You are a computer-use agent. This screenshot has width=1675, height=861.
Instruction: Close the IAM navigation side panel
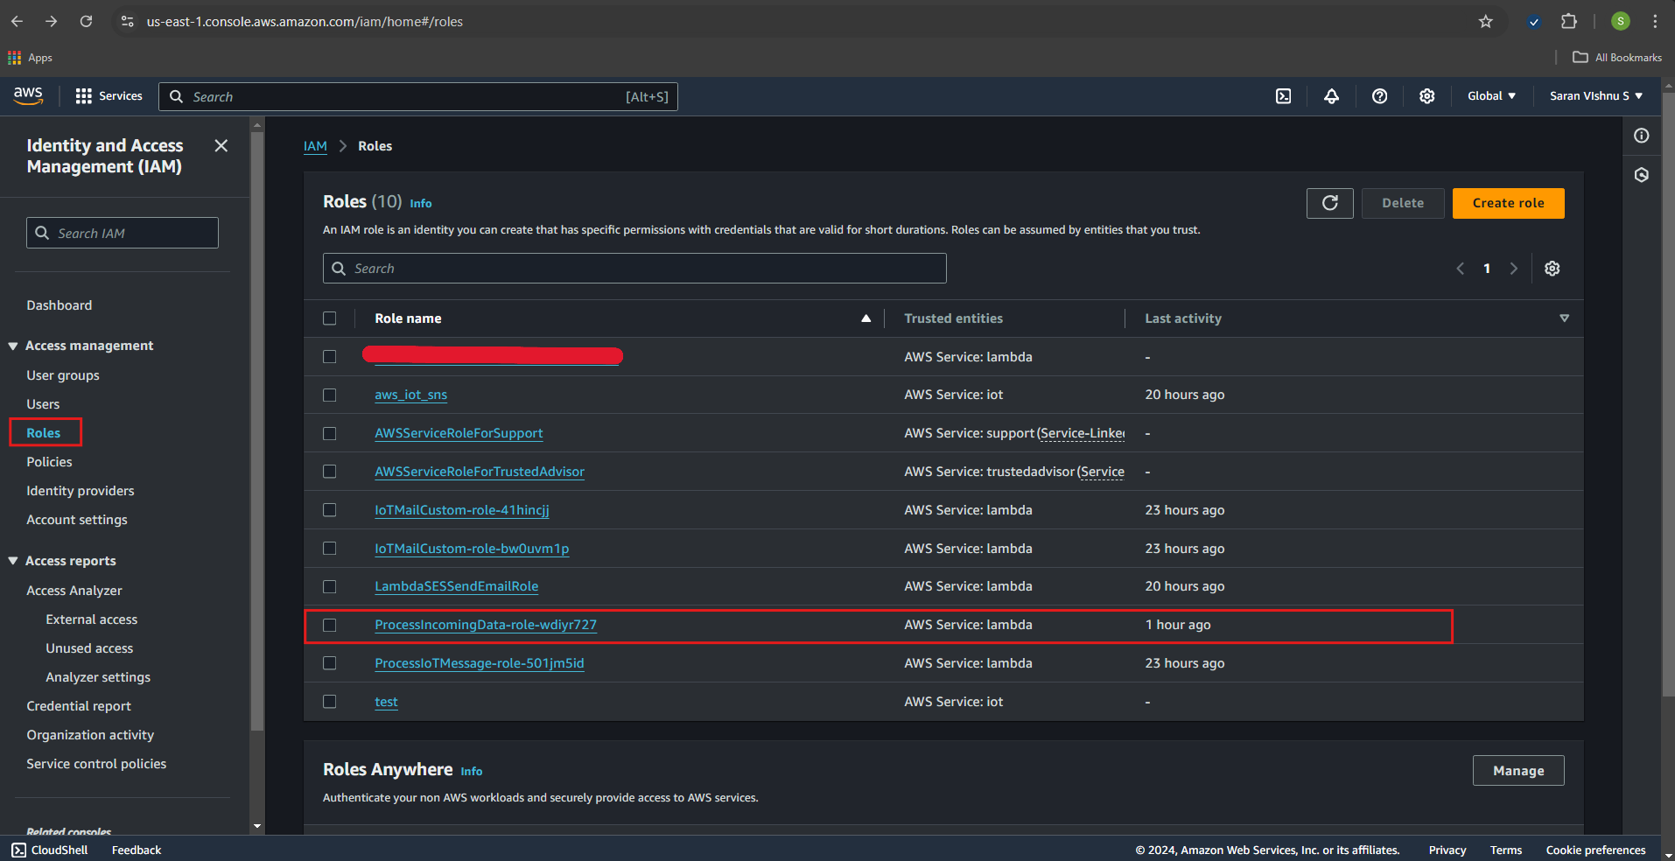pyautogui.click(x=221, y=146)
